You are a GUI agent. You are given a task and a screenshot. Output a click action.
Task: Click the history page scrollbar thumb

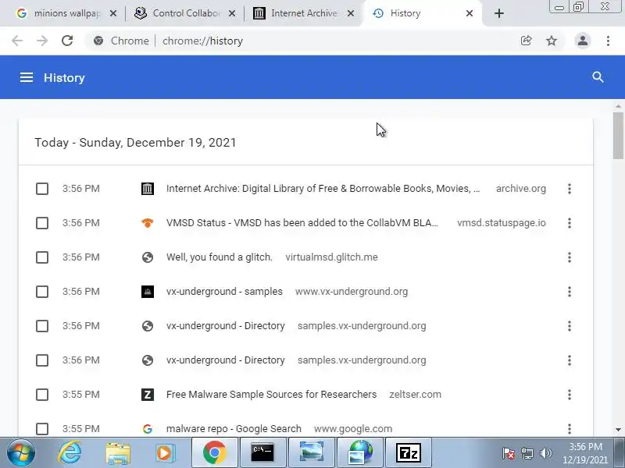pos(618,135)
